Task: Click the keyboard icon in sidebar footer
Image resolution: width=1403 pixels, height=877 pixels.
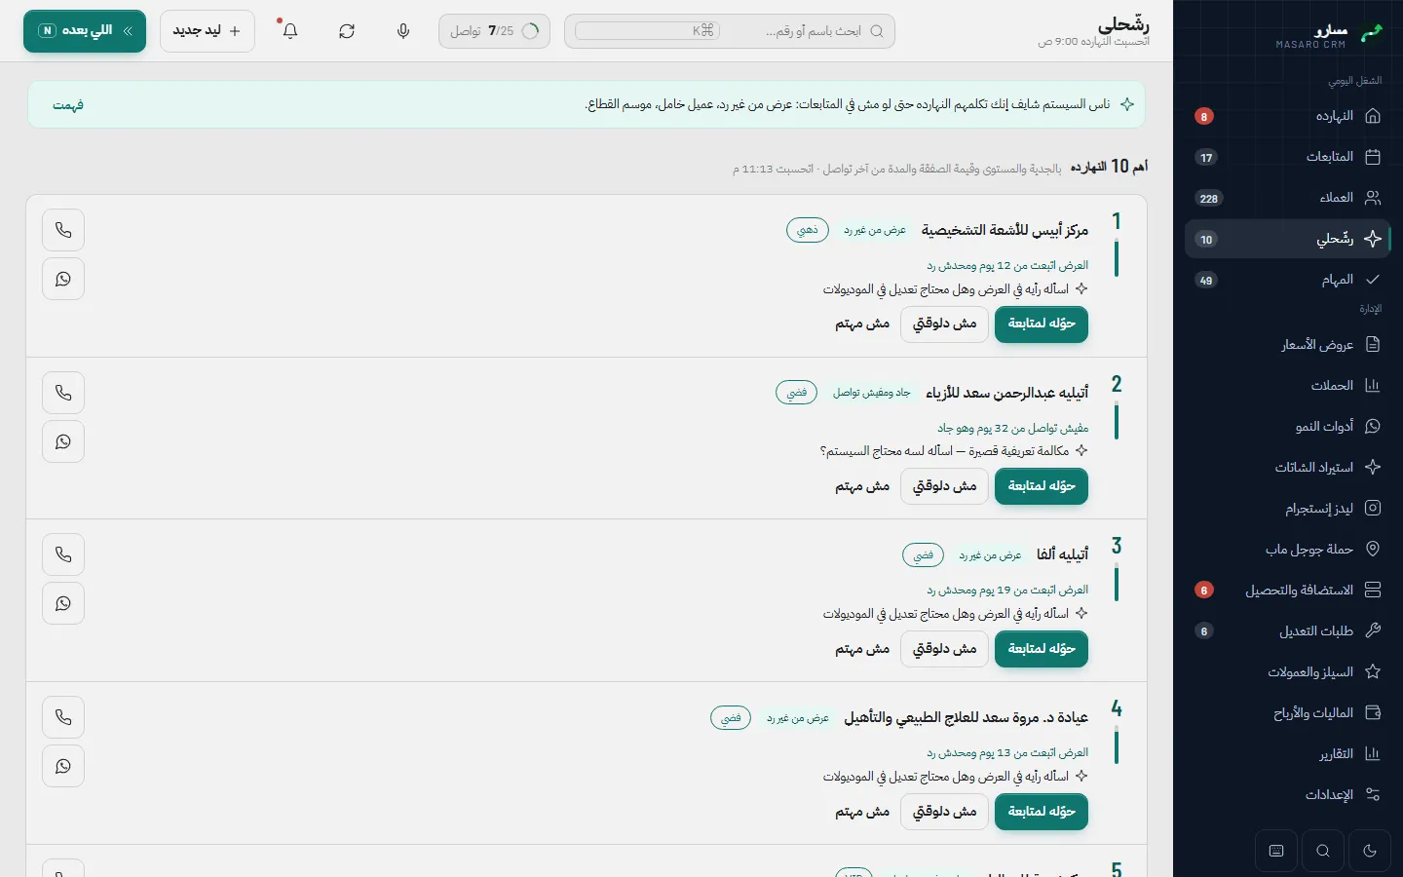Action: click(1276, 851)
